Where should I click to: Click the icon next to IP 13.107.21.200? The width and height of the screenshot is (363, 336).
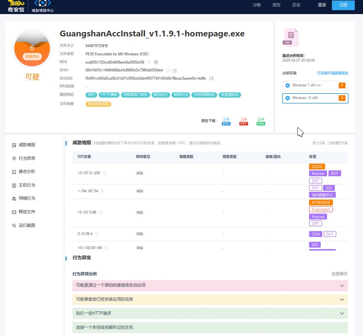pos(104,173)
